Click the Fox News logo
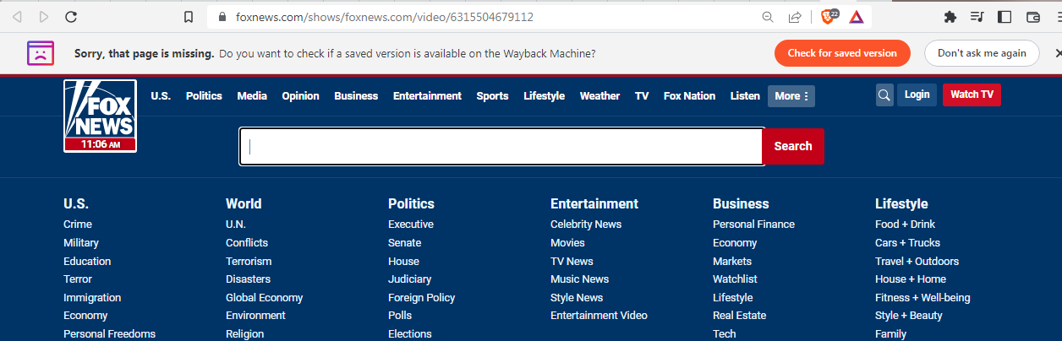1062x341 pixels. click(x=100, y=116)
